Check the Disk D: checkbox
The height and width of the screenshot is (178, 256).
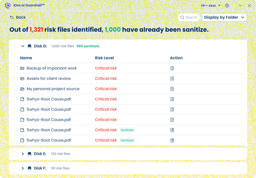coord(16,46)
